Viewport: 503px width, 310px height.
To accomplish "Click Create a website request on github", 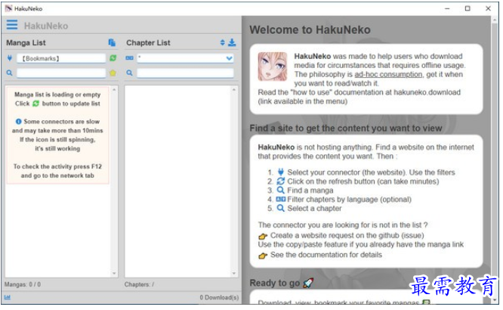I will pos(347,235).
